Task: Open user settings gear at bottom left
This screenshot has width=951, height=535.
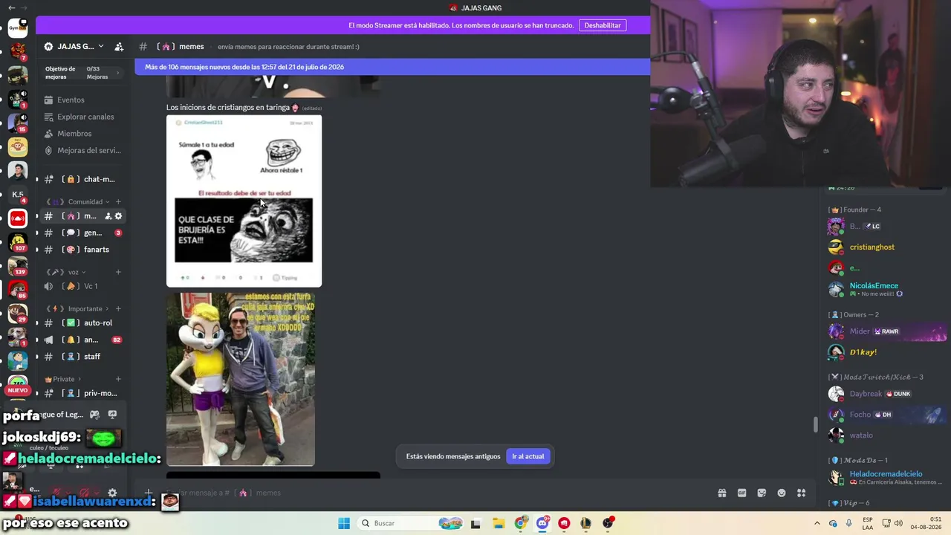Action: pos(112,493)
